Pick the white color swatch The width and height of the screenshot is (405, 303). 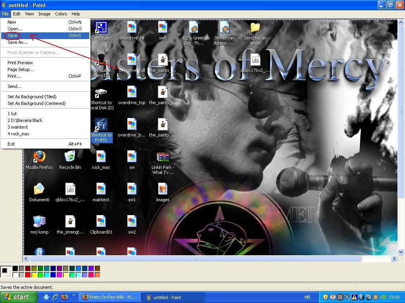pyautogui.click(x=15, y=275)
